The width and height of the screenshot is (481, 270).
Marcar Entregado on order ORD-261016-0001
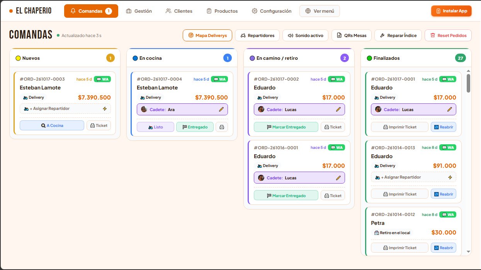coord(286,195)
